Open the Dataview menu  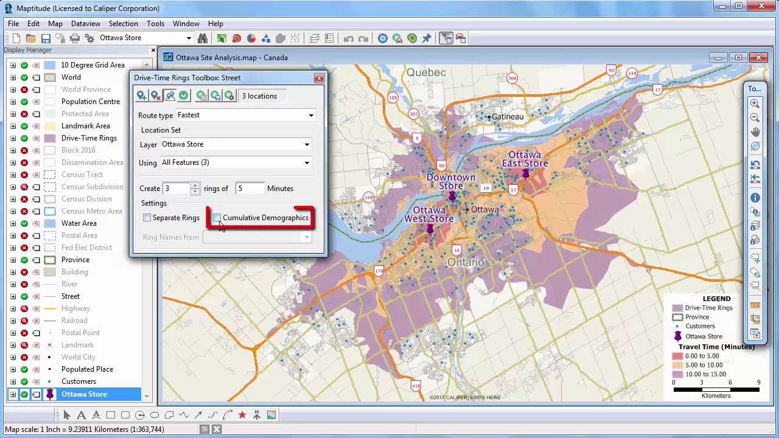point(85,24)
